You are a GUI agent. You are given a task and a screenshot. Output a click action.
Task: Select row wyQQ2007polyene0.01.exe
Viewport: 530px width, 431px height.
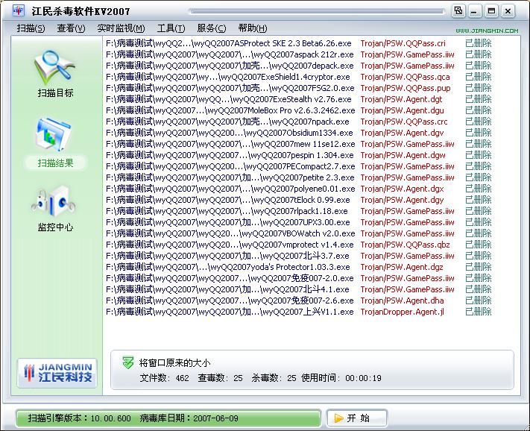pos(299,189)
